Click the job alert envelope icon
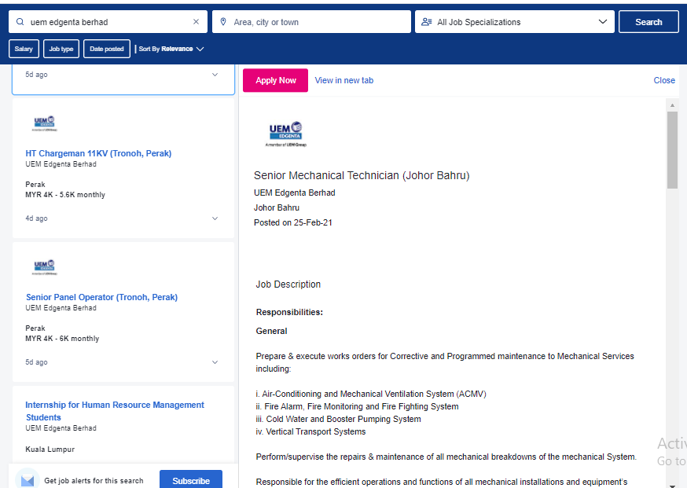The image size is (687, 488). click(x=28, y=481)
